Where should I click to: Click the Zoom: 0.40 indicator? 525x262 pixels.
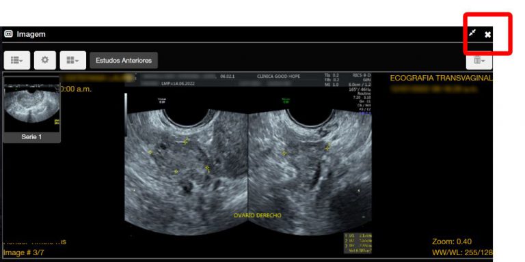tap(452, 242)
